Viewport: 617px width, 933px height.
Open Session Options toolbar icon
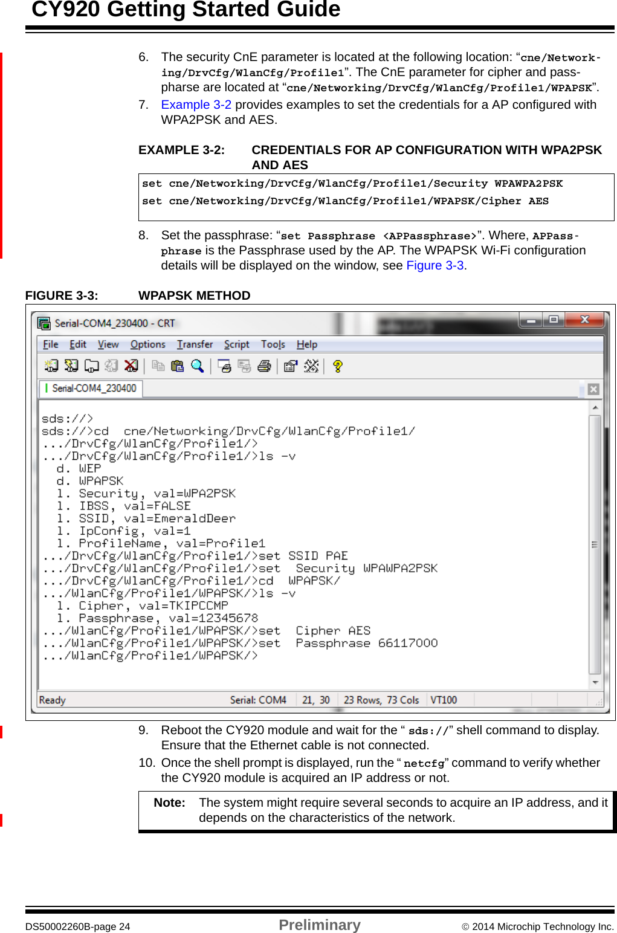coord(291,366)
